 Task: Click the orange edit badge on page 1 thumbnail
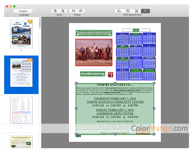(x=30, y=21)
